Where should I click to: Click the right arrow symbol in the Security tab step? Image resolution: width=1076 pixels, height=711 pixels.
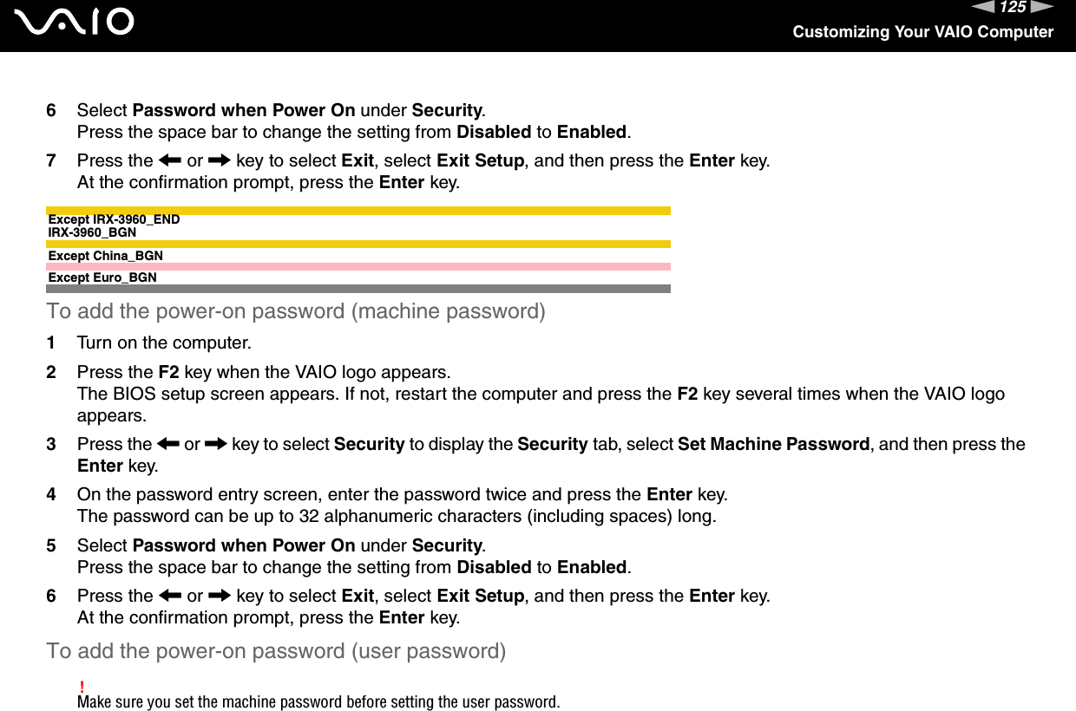click(218, 444)
